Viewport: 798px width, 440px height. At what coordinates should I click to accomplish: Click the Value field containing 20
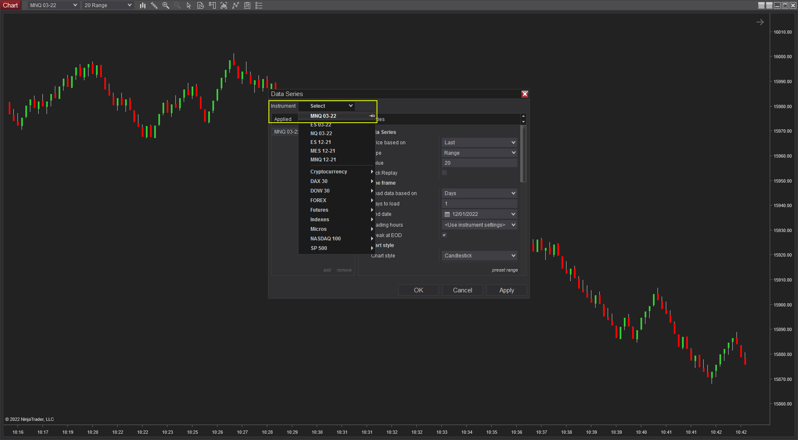(x=480, y=163)
